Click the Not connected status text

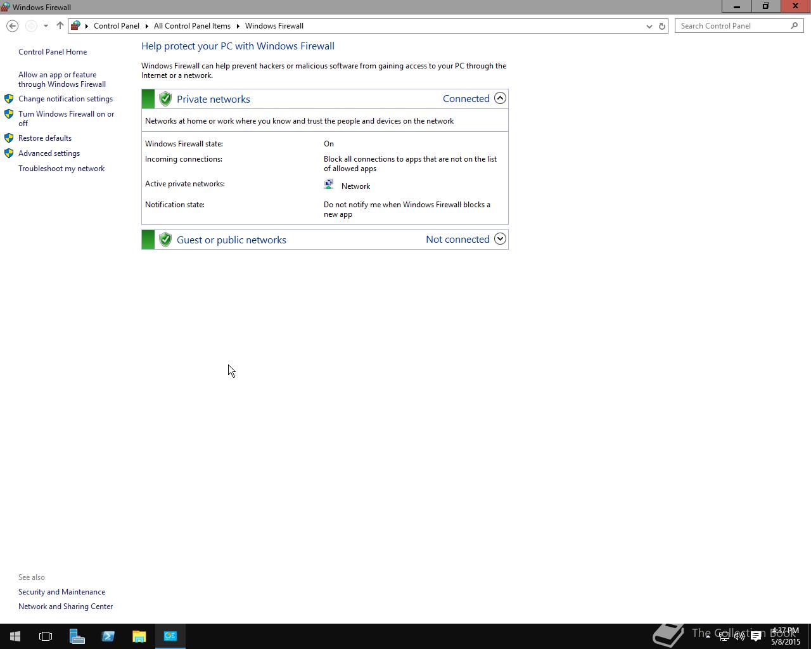click(457, 239)
